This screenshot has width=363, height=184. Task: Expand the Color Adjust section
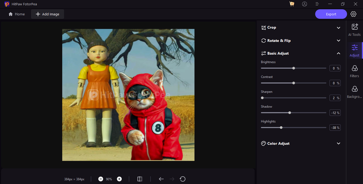(338, 143)
